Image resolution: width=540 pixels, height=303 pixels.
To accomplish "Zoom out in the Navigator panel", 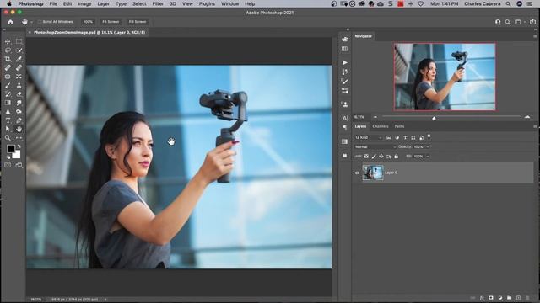I will click(x=375, y=117).
